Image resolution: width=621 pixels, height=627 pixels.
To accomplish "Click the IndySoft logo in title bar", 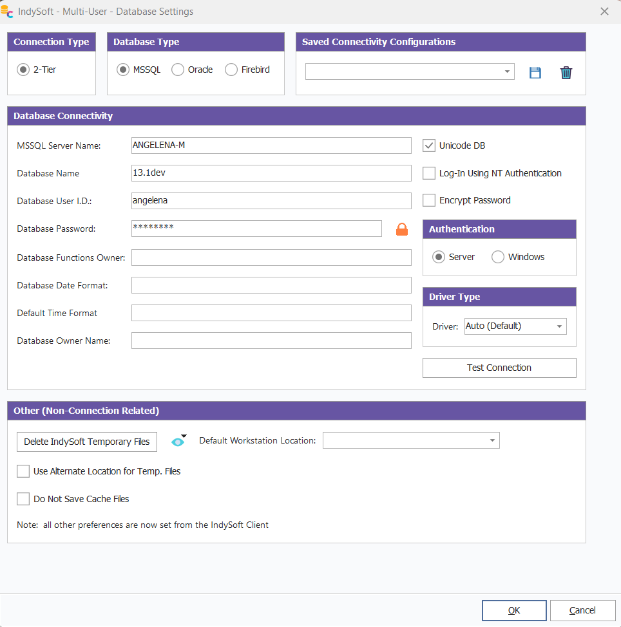I will [x=8, y=11].
